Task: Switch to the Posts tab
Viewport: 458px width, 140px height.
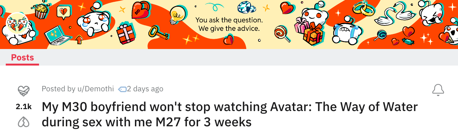Action: (x=22, y=58)
